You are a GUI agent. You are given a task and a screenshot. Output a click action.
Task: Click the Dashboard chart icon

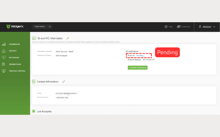4,44
